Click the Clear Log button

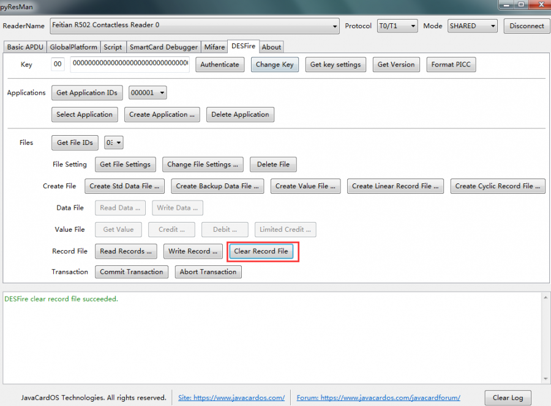click(x=508, y=397)
